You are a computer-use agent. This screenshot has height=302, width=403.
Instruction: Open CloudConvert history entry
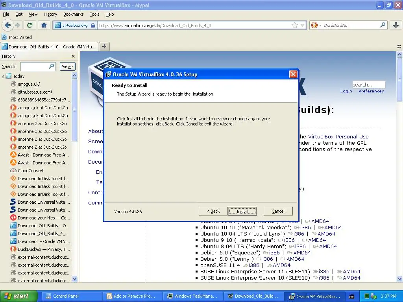coord(31,171)
